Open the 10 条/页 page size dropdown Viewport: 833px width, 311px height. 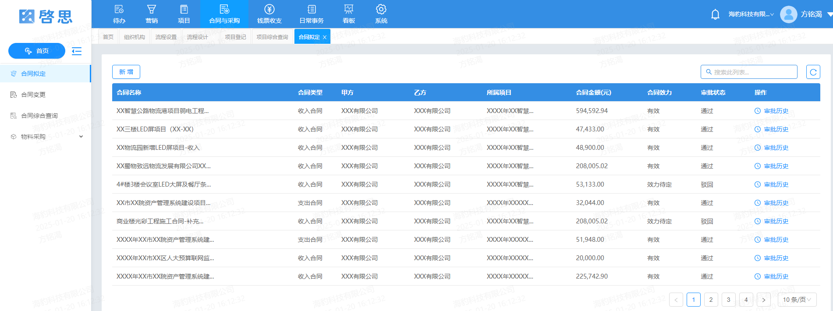point(797,300)
